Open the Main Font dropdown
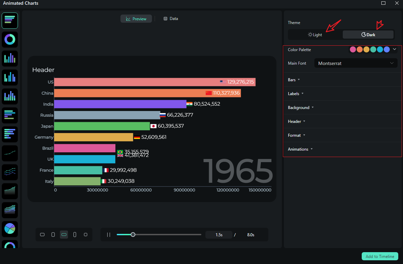This screenshot has width=403, height=264. click(x=356, y=63)
